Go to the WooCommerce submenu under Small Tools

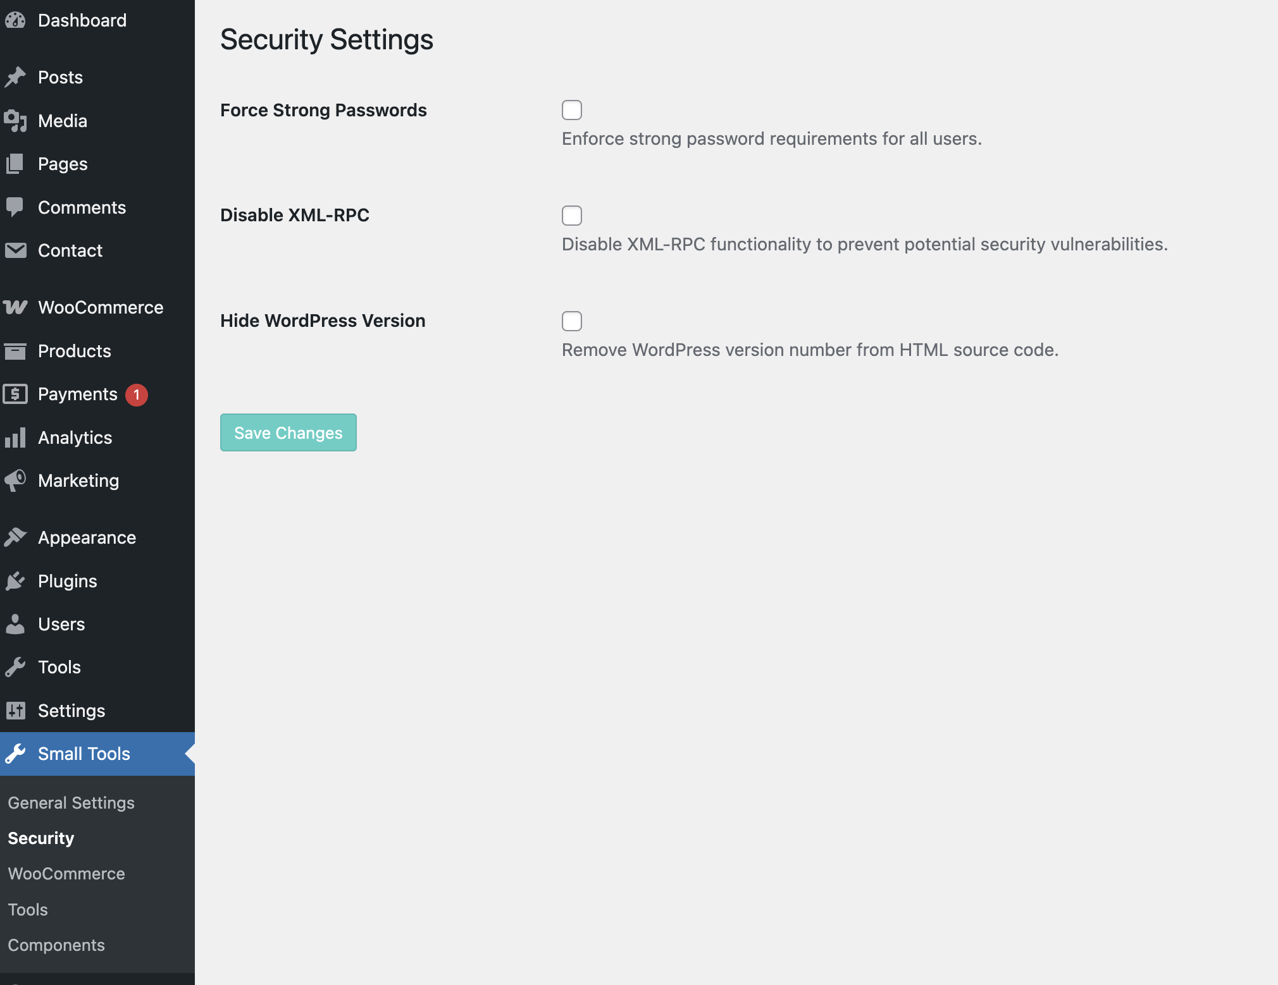(x=66, y=874)
